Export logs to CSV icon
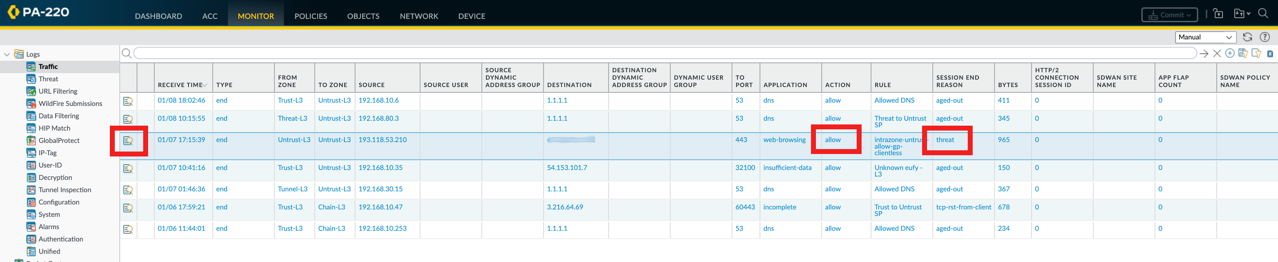1278x262 pixels. tap(1270, 53)
